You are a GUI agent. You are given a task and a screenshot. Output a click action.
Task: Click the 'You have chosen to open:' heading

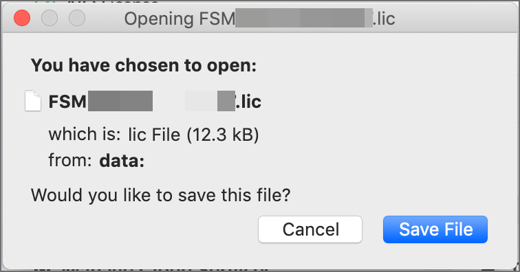[x=144, y=65]
